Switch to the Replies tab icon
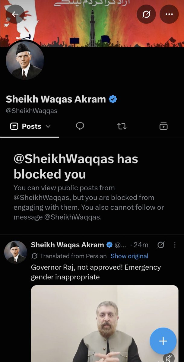The height and width of the screenshot is (362, 184). pyautogui.click(x=80, y=126)
